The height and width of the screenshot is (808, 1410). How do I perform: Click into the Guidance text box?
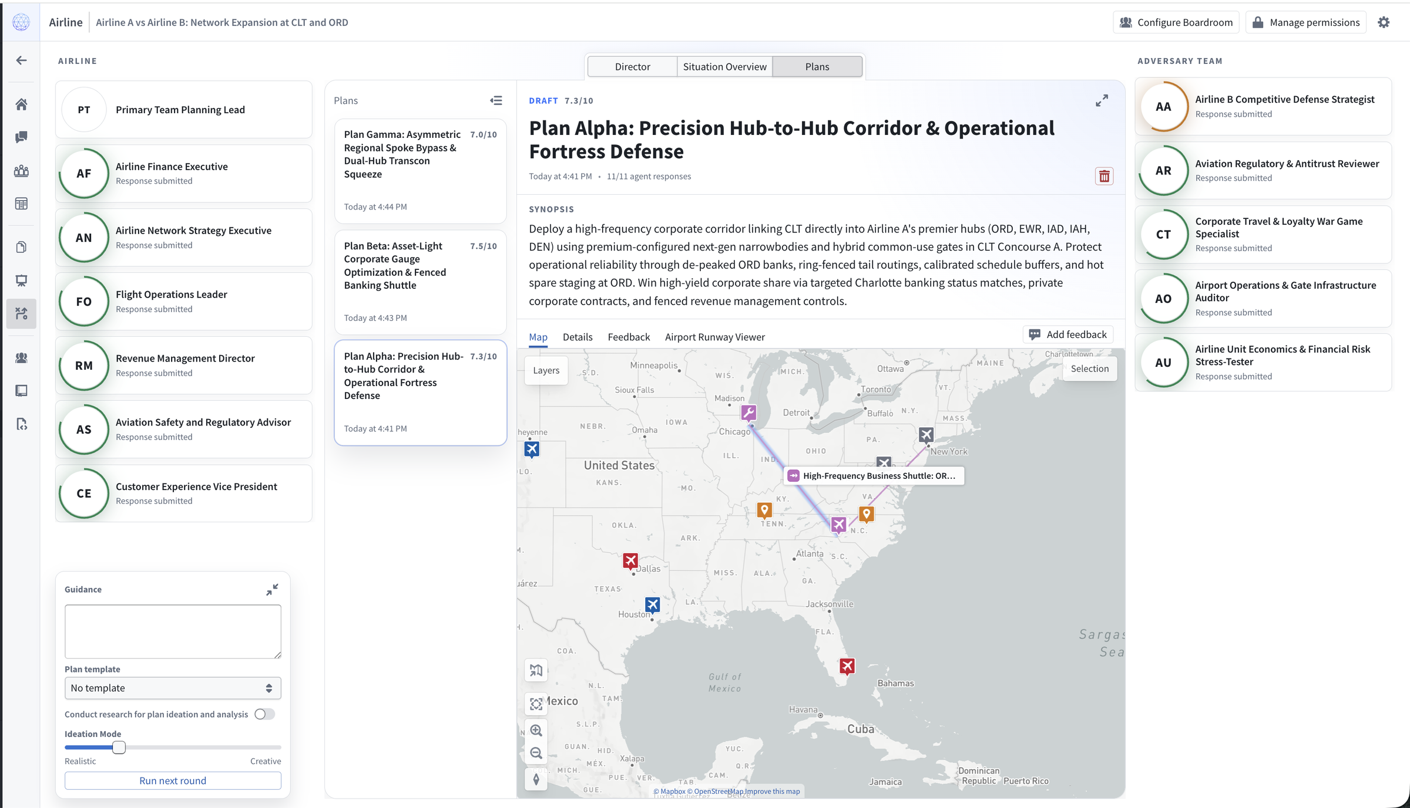click(173, 631)
